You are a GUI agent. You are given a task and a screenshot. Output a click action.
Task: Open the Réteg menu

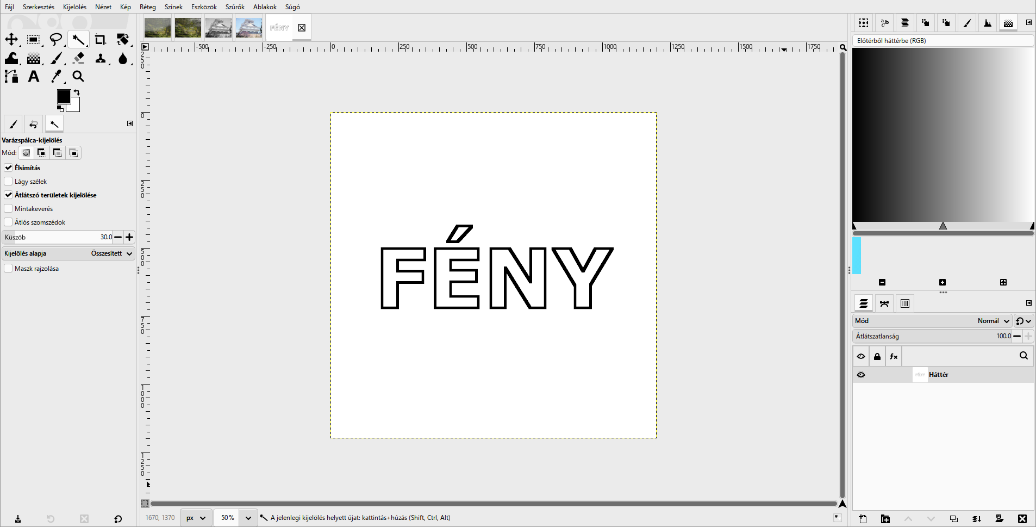pos(148,7)
